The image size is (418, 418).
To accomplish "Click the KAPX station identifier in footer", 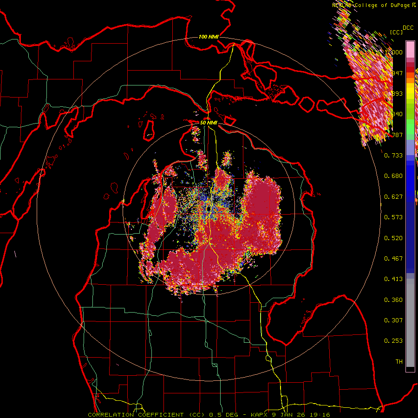I will (259, 415).
